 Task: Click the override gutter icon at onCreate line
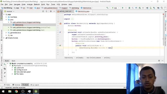click(x=60, y=32)
